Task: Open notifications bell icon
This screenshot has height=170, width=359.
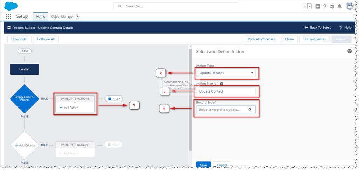Action: coord(339,6)
